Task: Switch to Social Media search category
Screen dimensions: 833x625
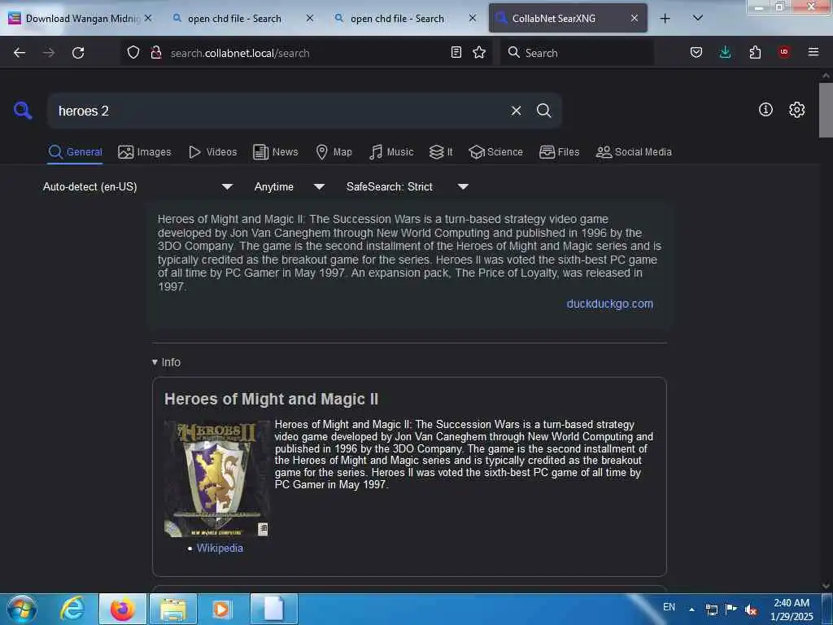Action: coord(633,152)
